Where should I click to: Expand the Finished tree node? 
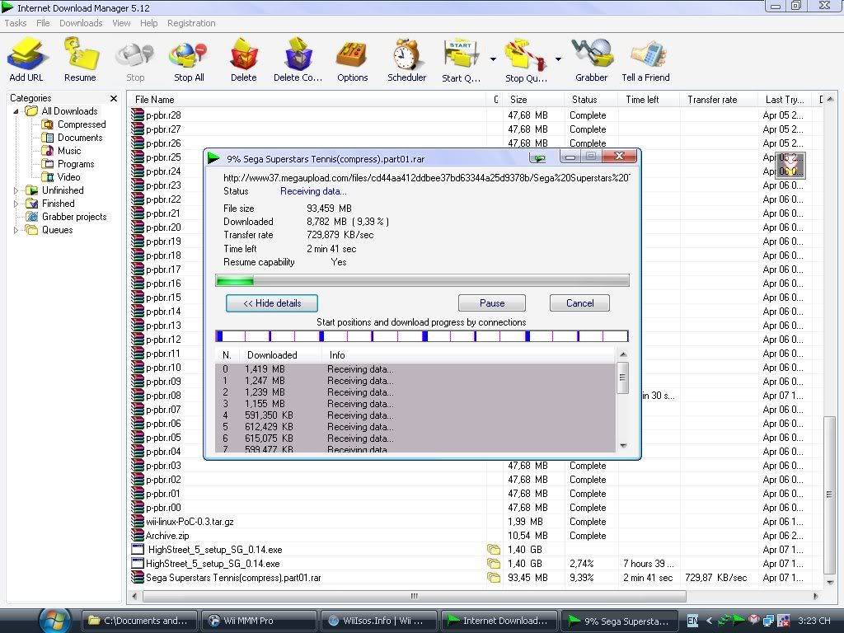pyautogui.click(x=16, y=204)
